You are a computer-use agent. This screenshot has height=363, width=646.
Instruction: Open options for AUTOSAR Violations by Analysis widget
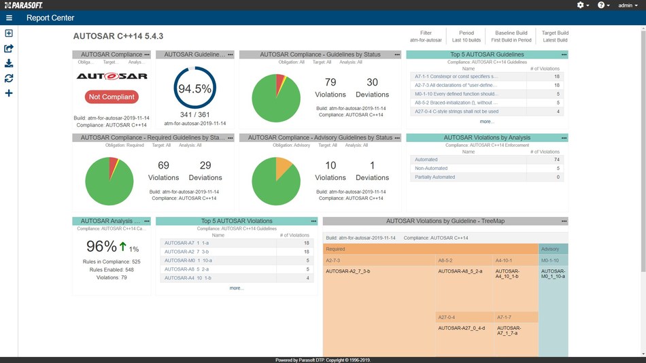tap(564, 137)
